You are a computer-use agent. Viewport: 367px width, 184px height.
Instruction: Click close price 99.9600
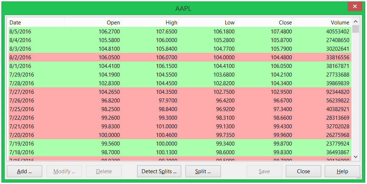283,135
